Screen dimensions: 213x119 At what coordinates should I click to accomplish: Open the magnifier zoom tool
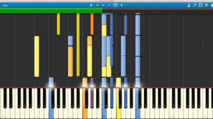(195, 5)
